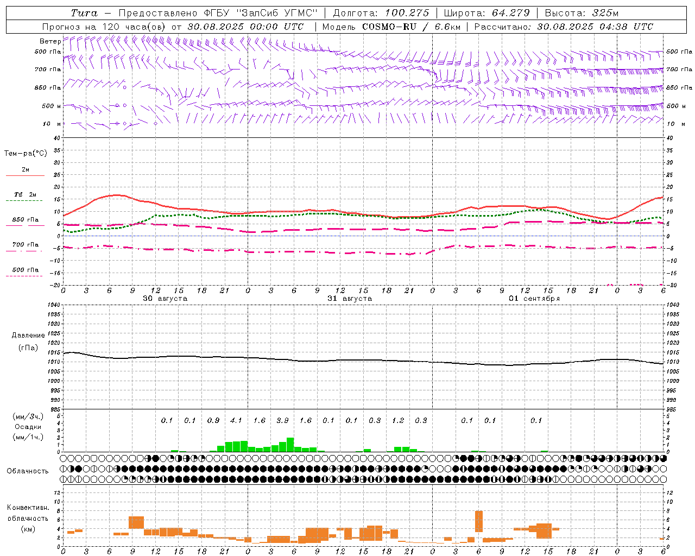Click the "Облачность" cloud cover label
Image resolution: width=695 pixels, height=556 pixels.
(x=28, y=471)
